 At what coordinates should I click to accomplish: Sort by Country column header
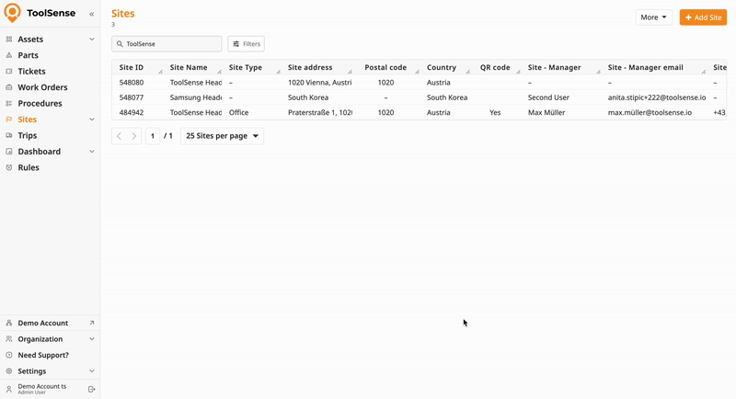click(442, 67)
